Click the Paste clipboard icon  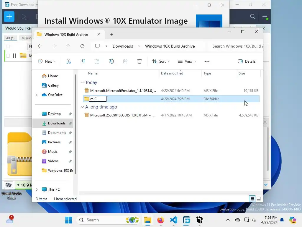tap(97, 61)
